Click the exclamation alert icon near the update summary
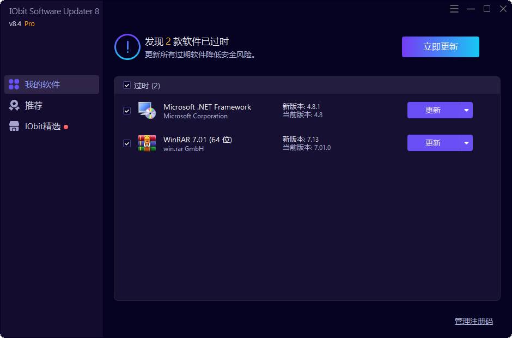The height and width of the screenshot is (338, 512). (127, 47)
